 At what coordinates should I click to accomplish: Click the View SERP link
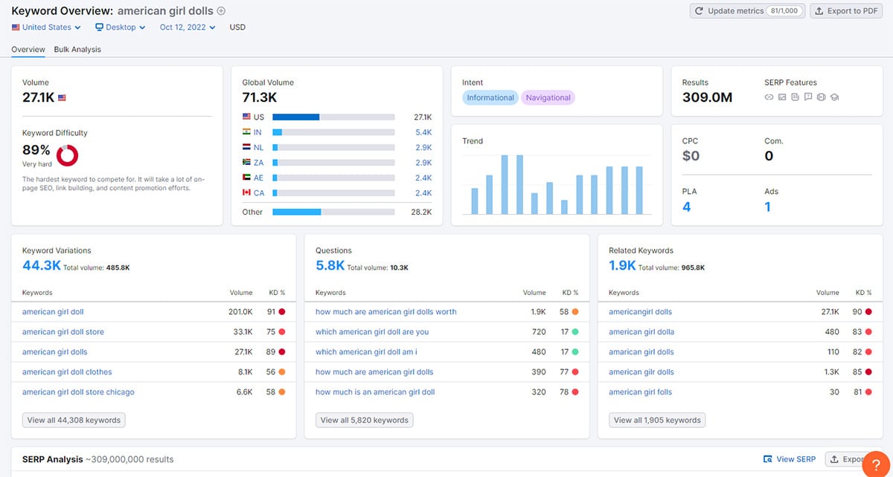click(790, 459)
